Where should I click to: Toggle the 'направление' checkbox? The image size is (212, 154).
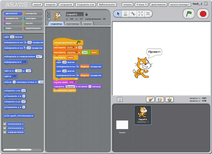[5, 132]
